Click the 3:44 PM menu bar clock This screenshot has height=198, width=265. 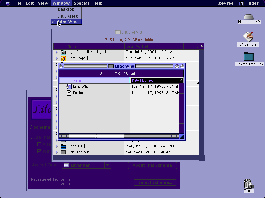click(x=225, y=3)
